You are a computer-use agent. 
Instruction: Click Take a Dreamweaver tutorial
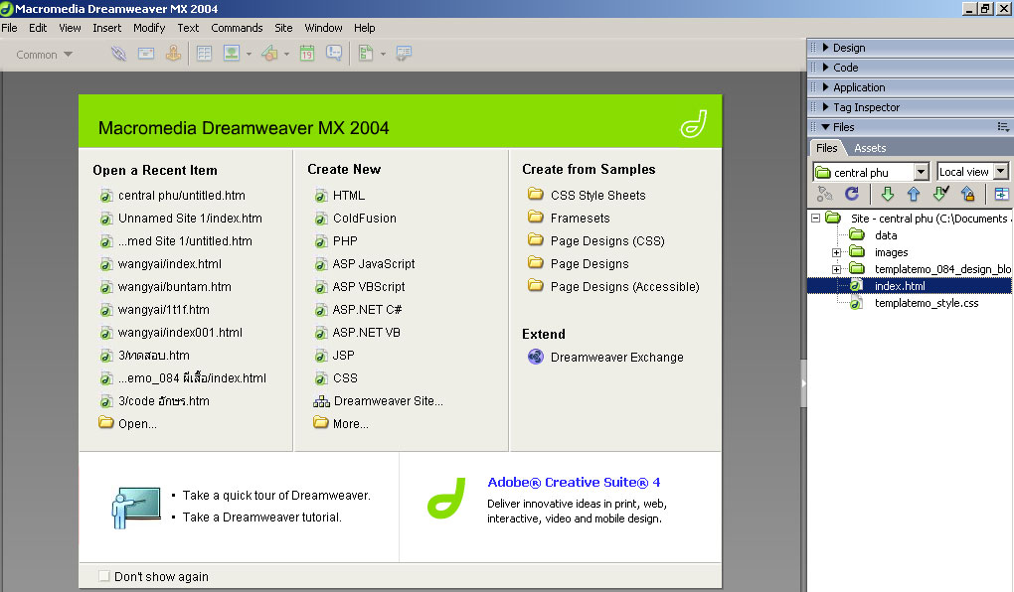pyautogui.click(x=261, y=518)
